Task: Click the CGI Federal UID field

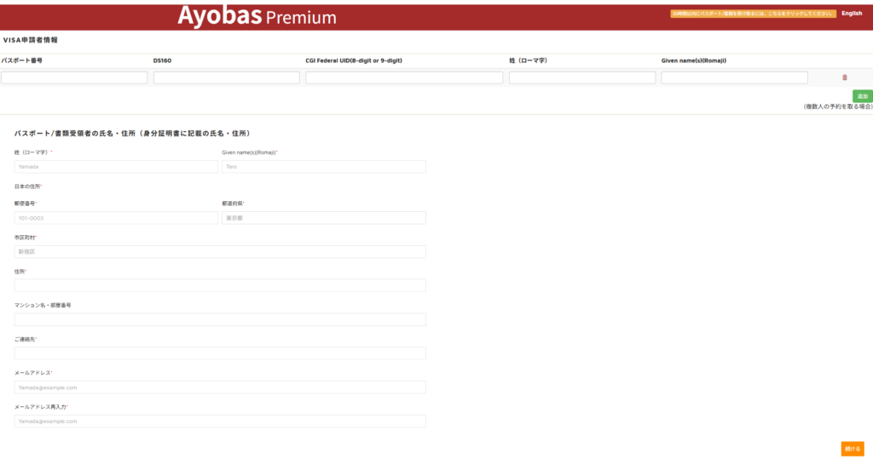Action: [404, 77]
